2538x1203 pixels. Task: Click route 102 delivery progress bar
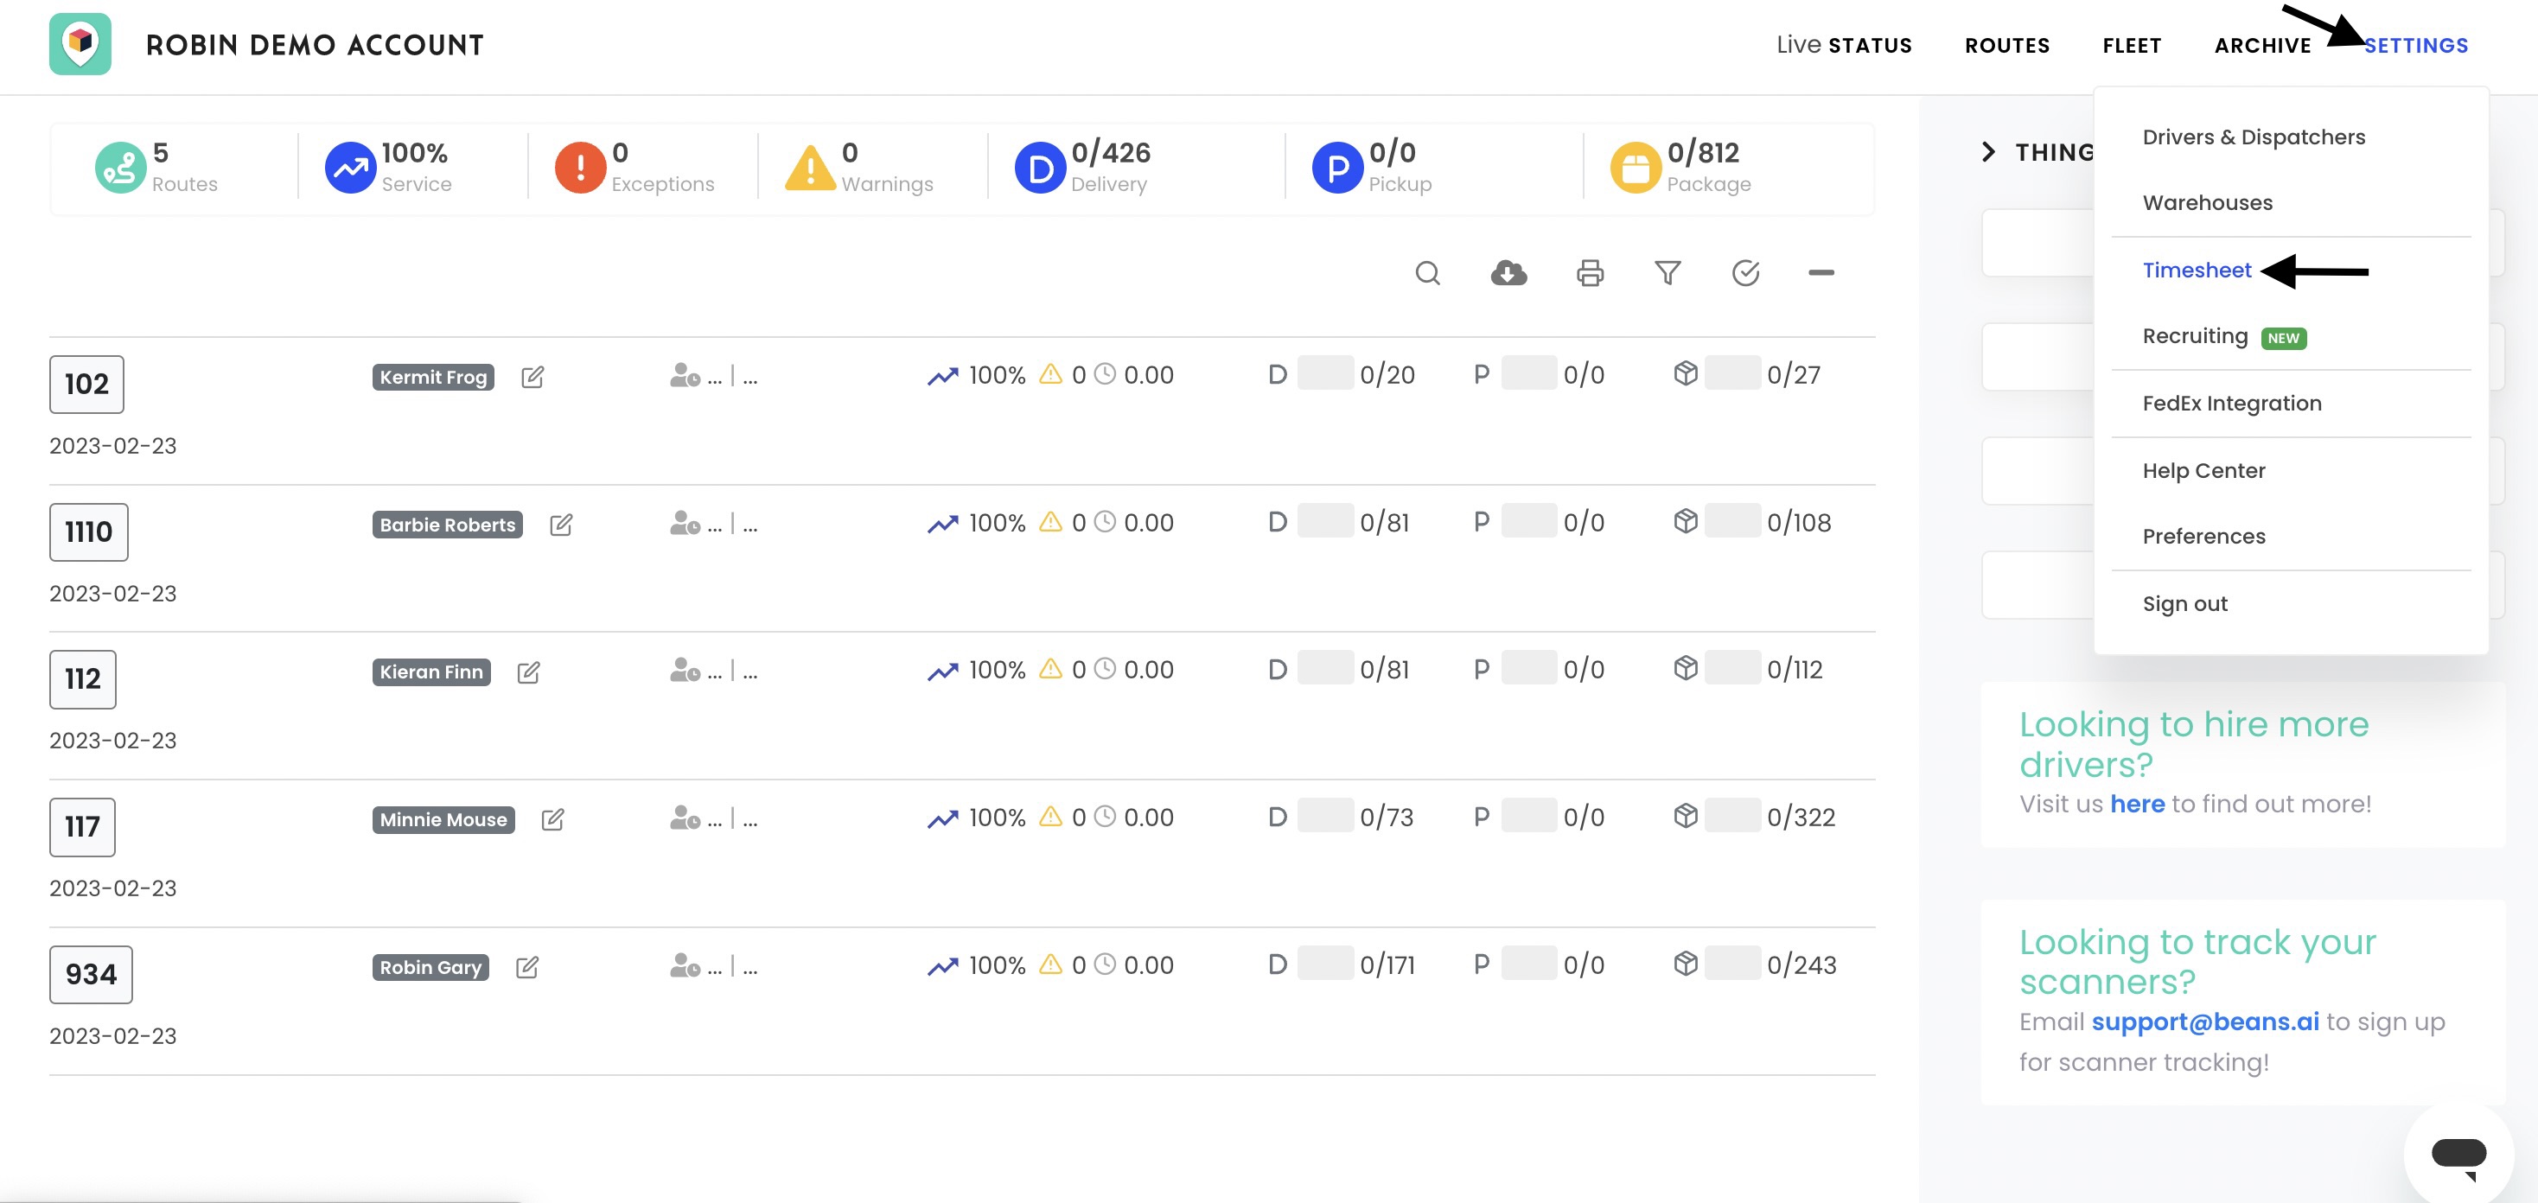click(x=1325, y=373)
